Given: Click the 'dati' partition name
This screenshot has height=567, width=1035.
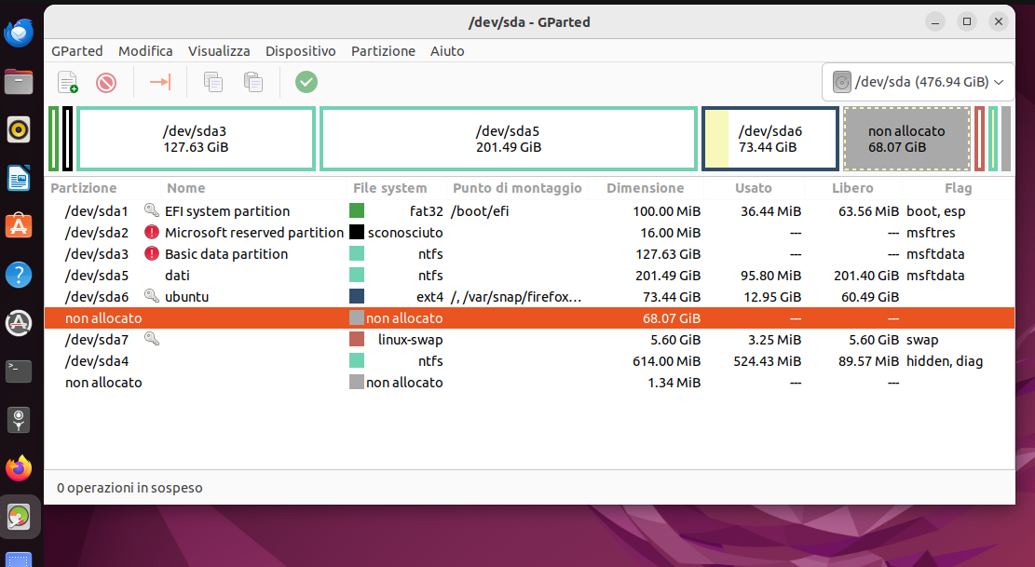Looking at the screenshot, I should [x=177, y=275].
